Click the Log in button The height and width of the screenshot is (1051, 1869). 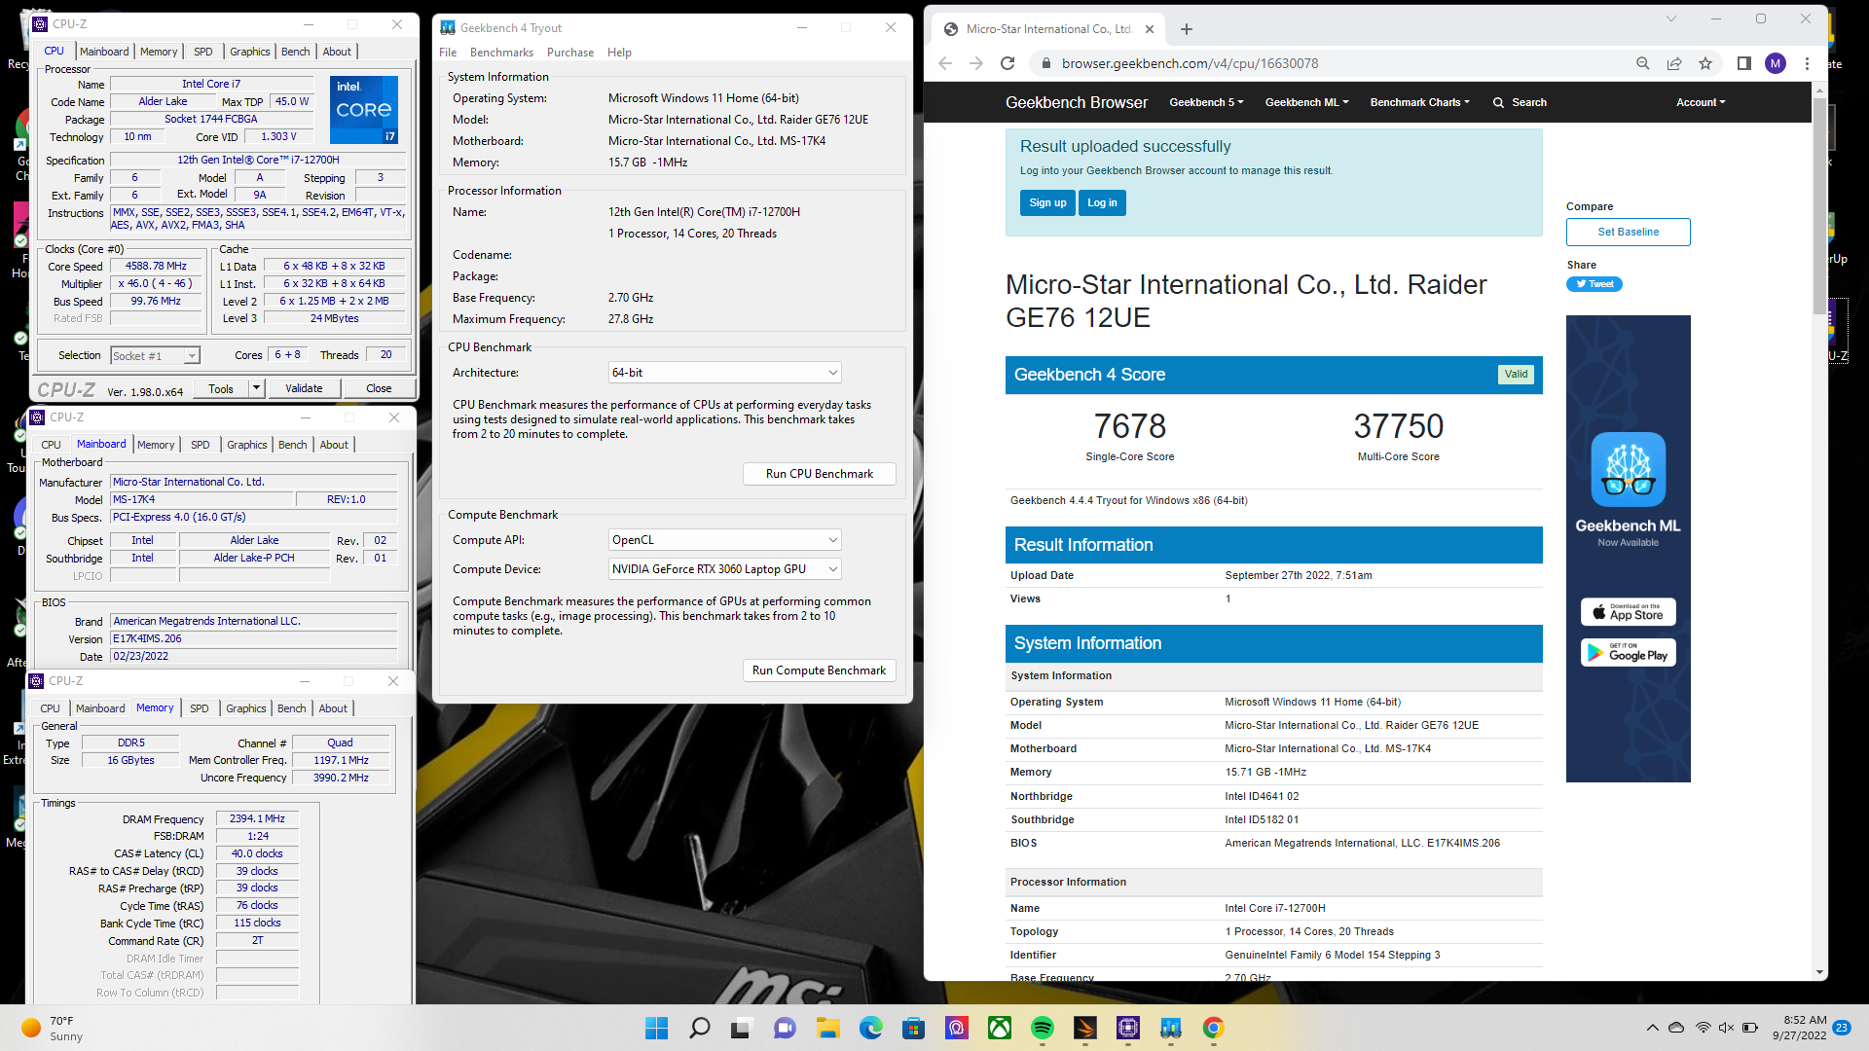pos(1102,202)
